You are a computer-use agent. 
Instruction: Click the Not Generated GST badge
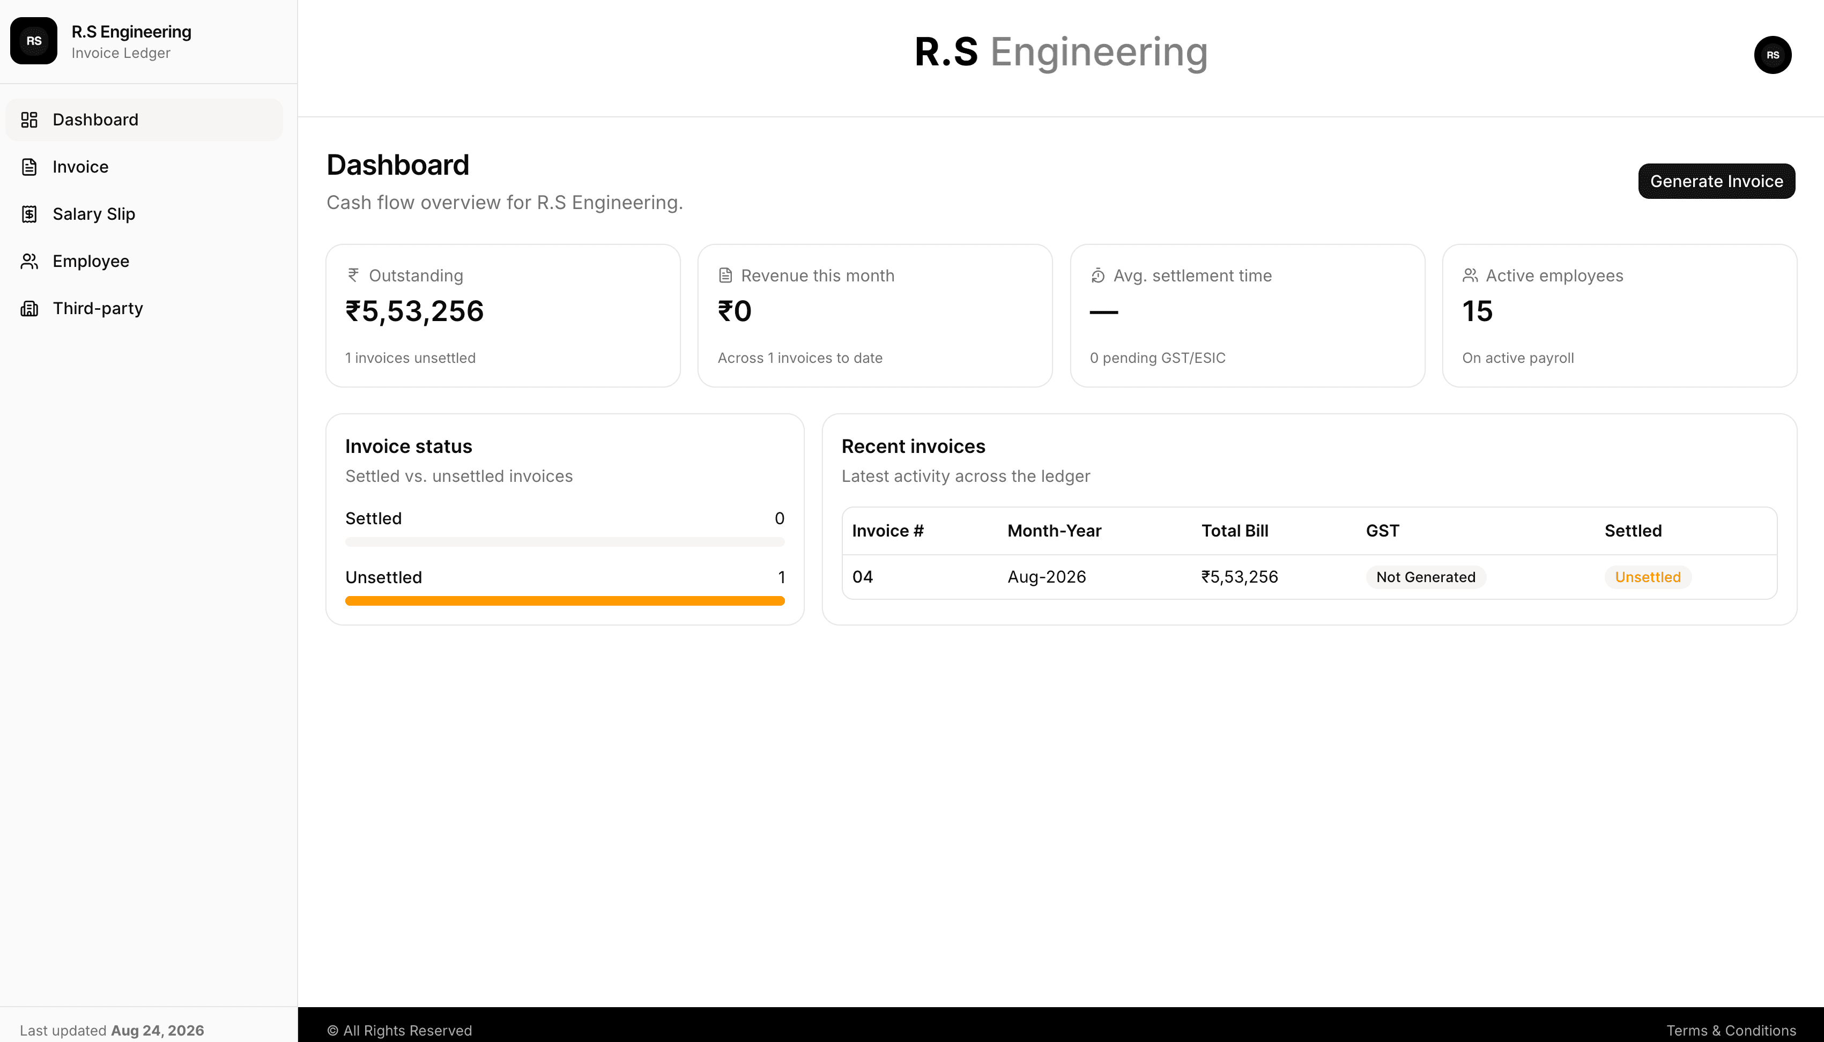pyautogui.click(x=1425, y=577)
